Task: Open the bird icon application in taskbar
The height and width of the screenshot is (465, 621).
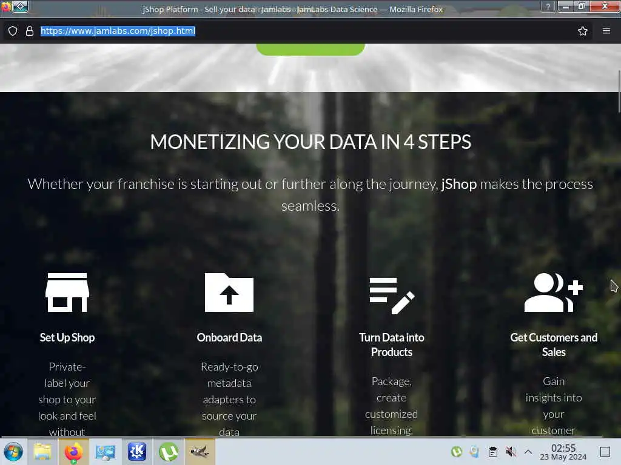Action: click(200, 452)
